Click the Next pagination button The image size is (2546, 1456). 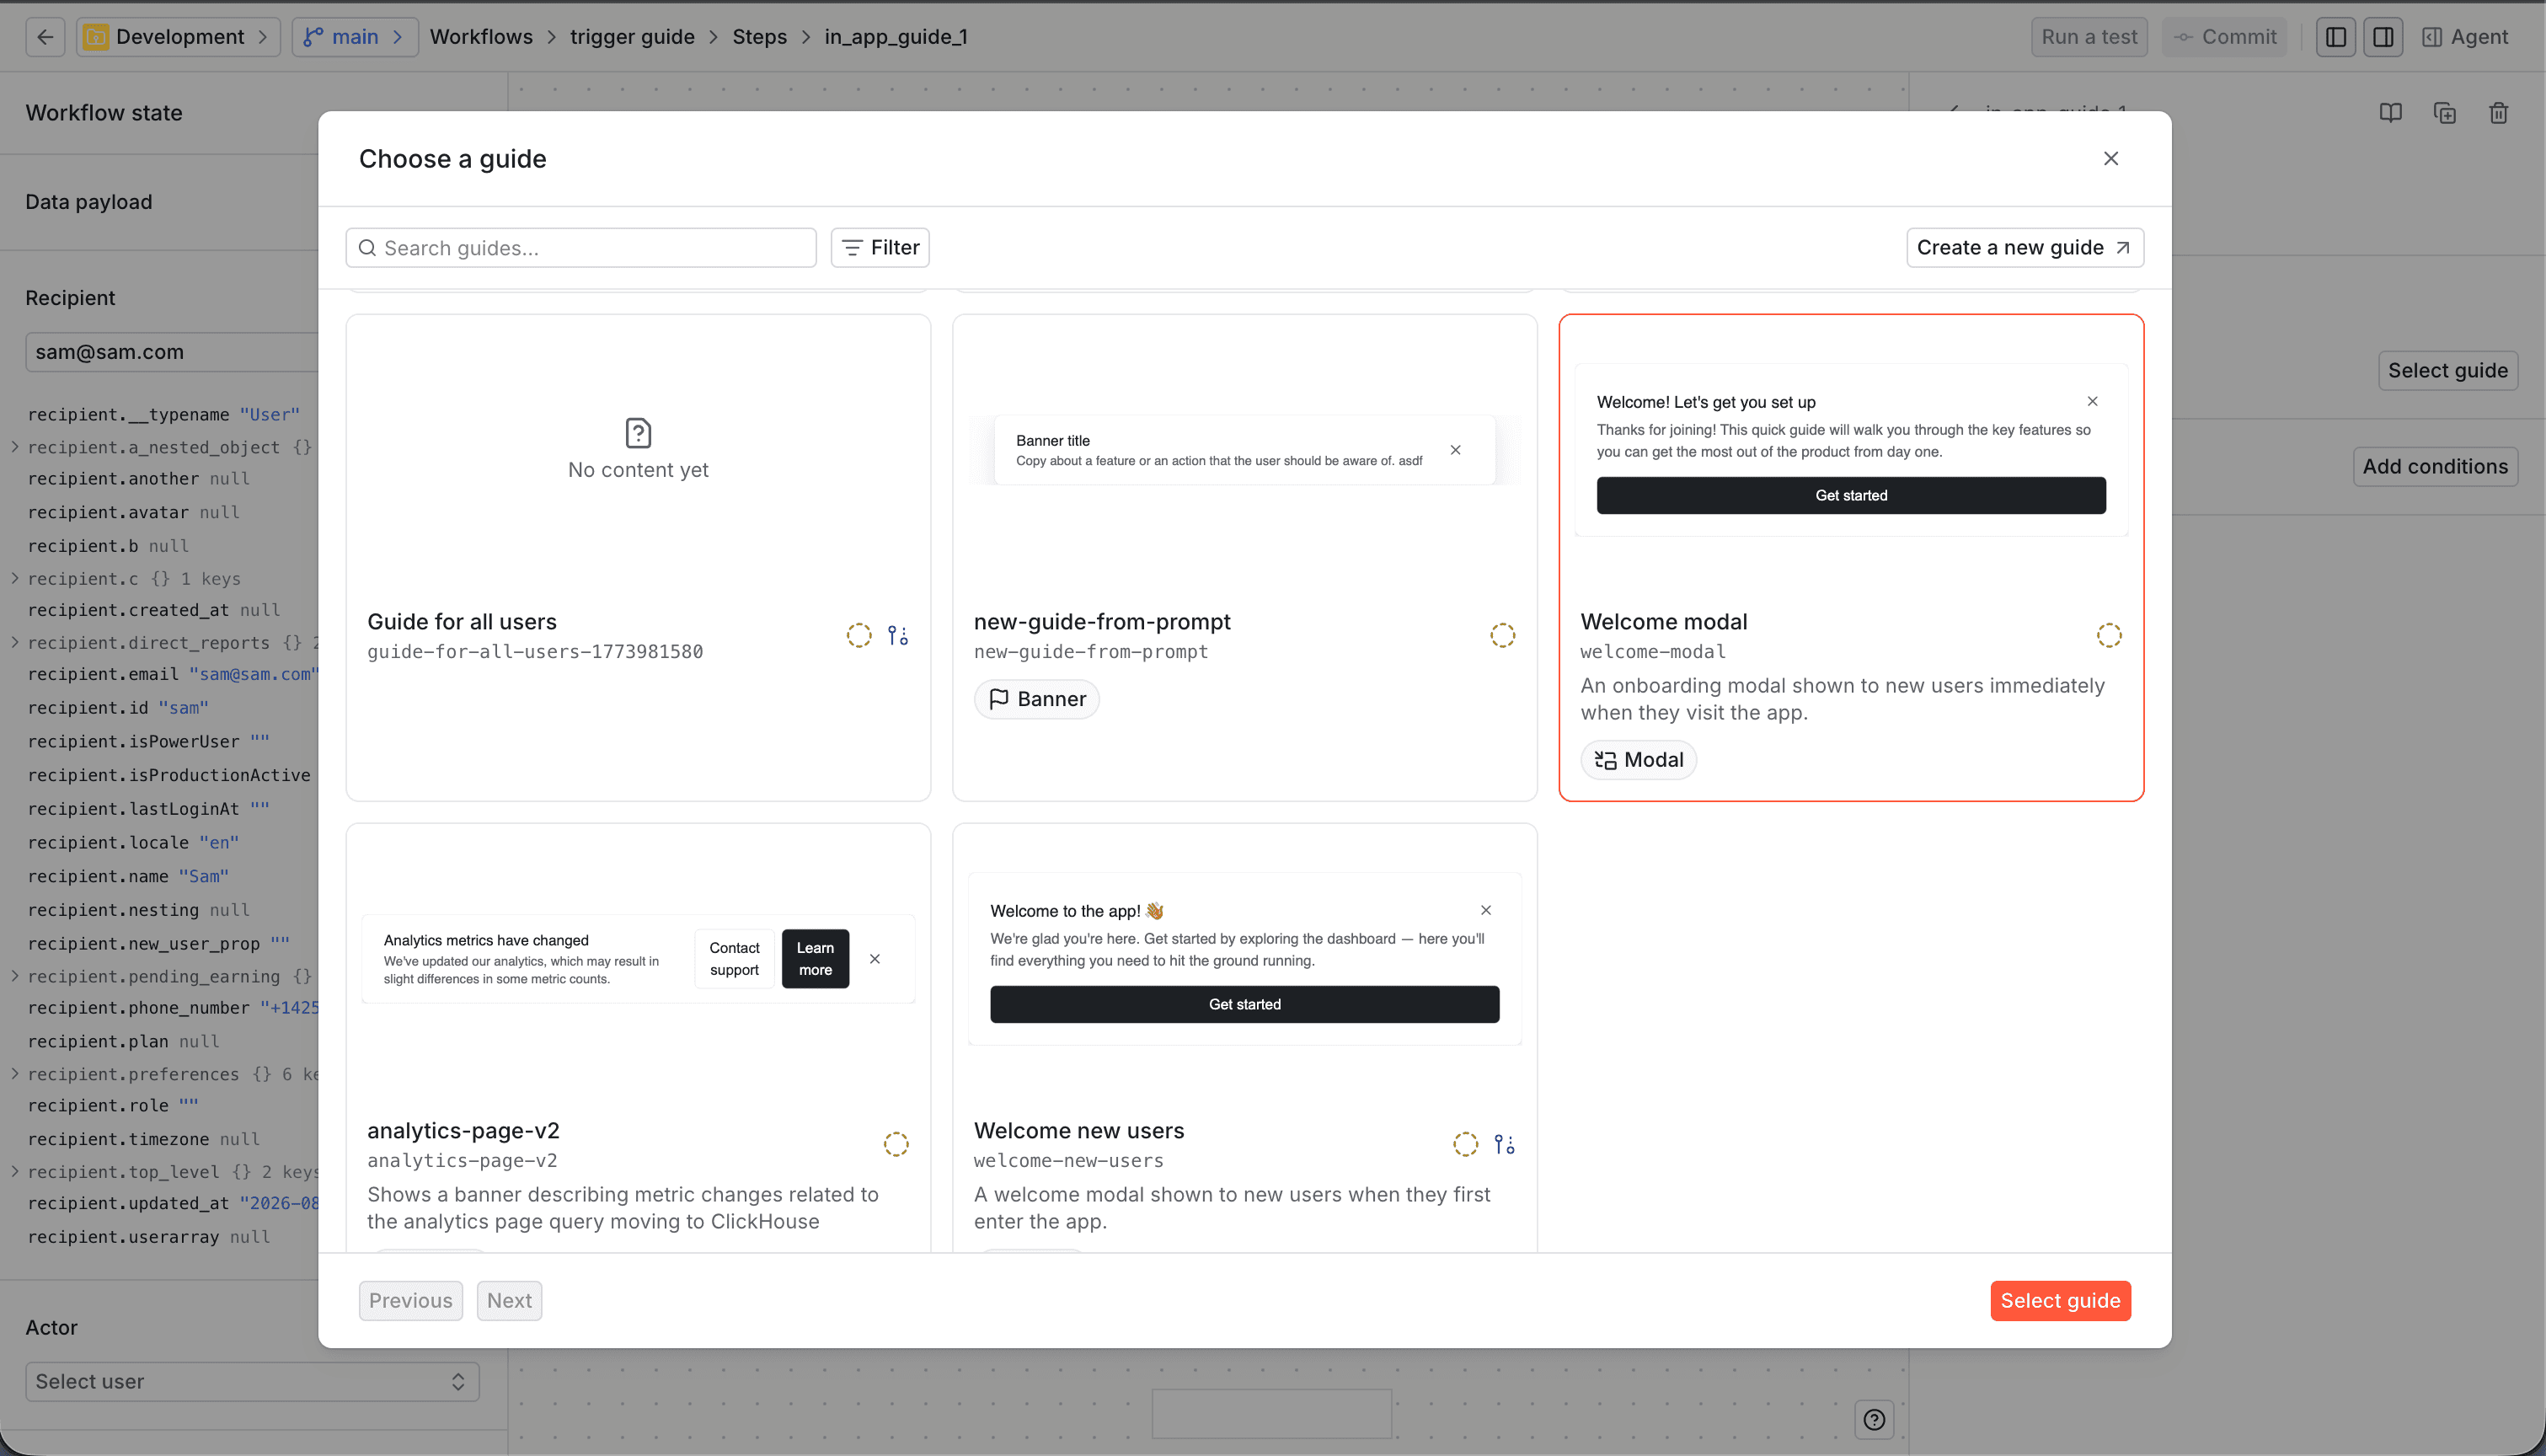click(510, 1300)
